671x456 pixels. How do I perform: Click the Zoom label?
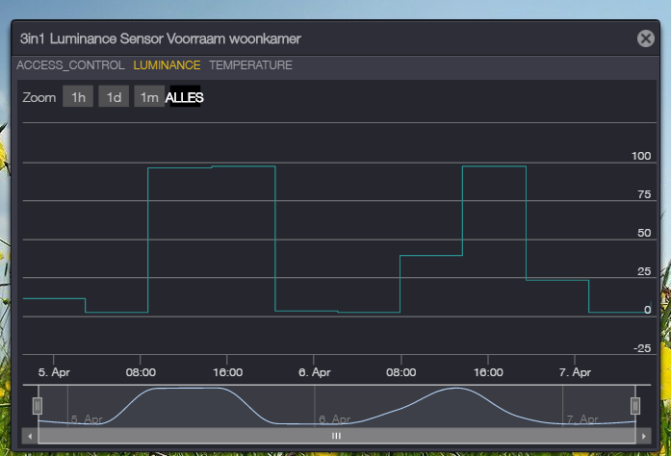(x=39, y=97)
